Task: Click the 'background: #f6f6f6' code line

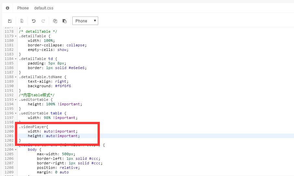Action: click(x=49, y=86)
